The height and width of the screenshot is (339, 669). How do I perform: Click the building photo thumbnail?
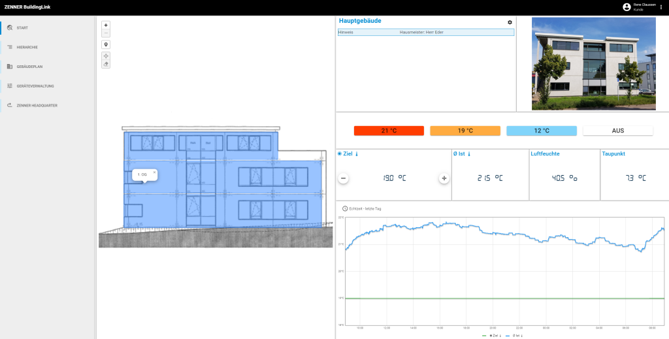[x=593, y=63]
